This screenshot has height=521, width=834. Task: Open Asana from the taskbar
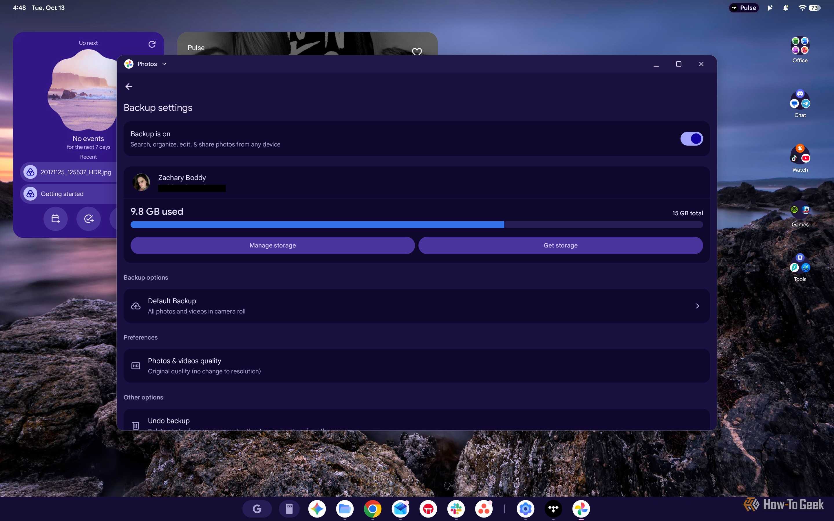[484, 509]
